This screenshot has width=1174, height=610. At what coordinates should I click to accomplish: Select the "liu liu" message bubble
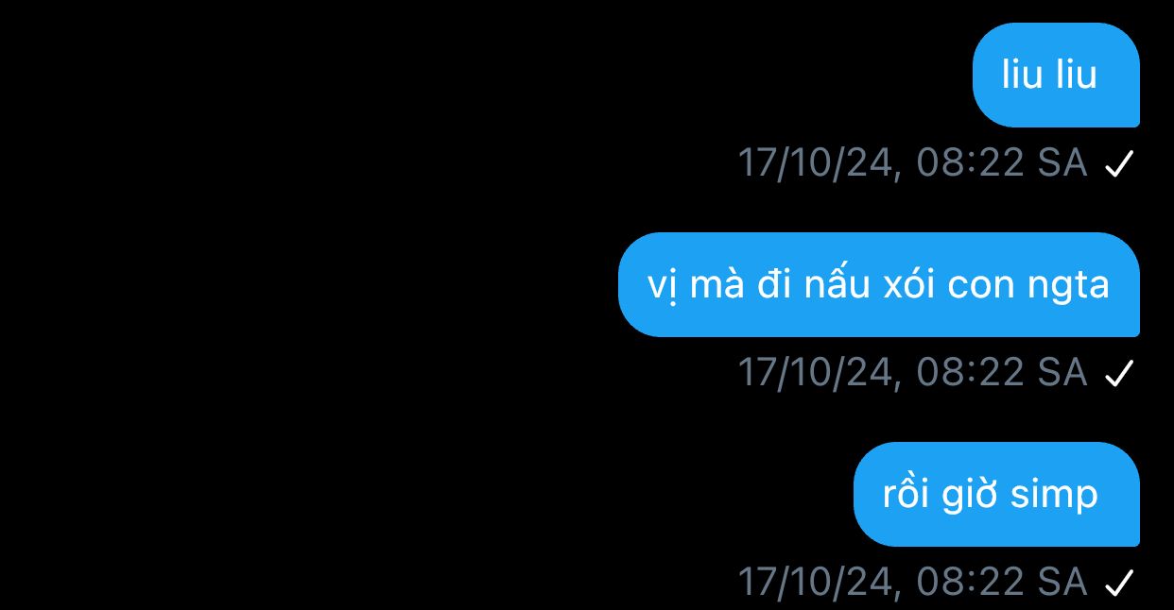1056,75
